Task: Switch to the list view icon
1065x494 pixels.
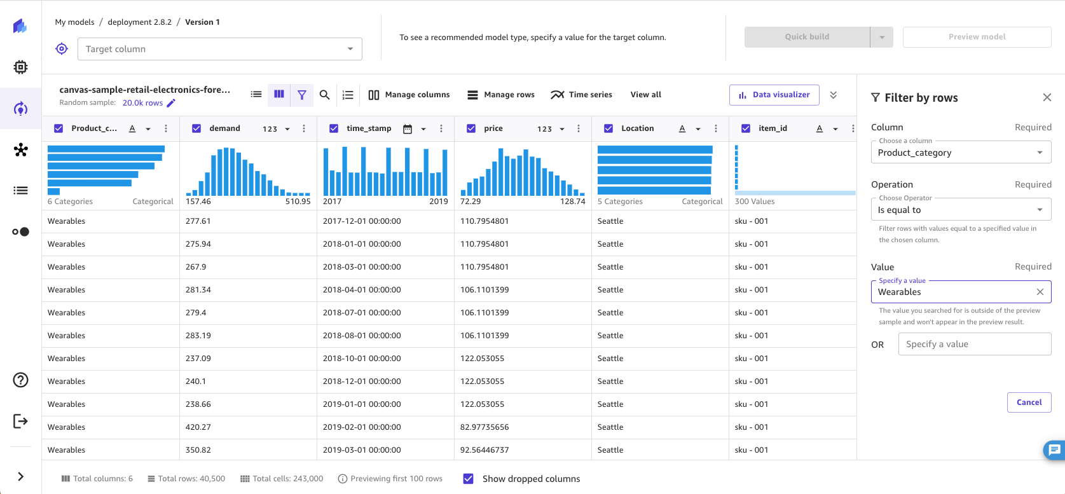Action: pyautogui.click(x=256, y=94)
